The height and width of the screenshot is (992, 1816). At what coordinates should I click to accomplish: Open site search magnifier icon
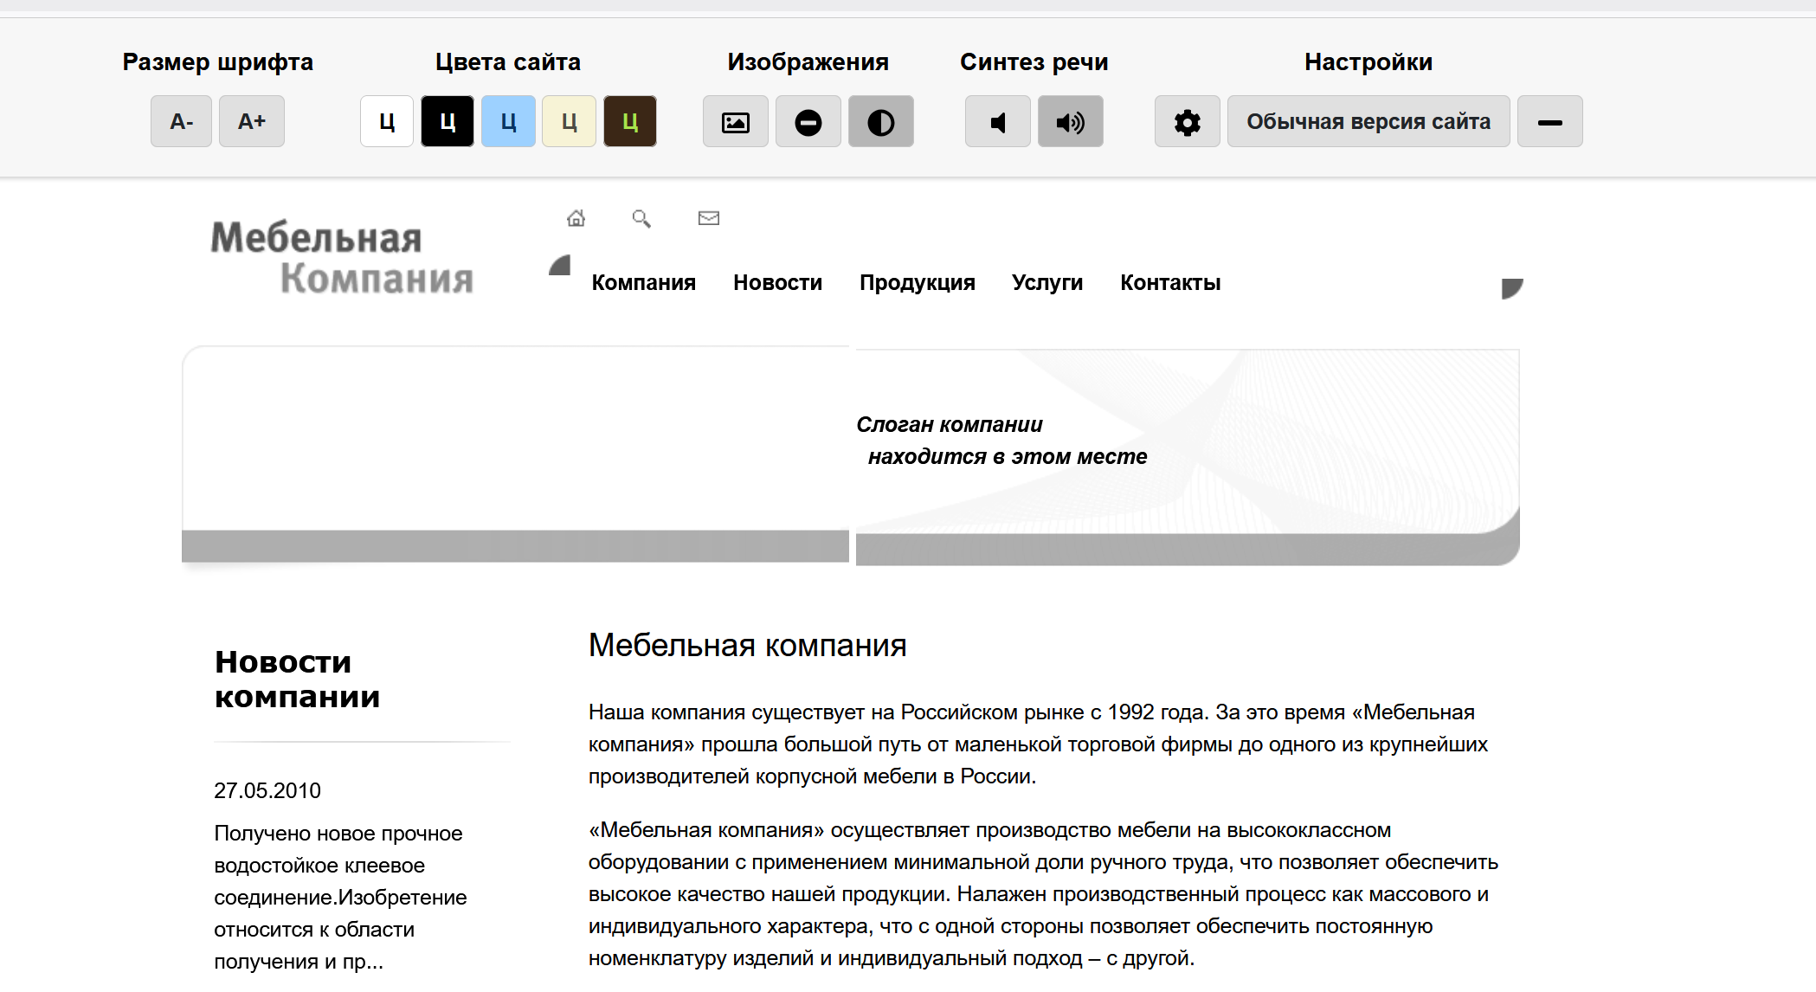pos(641,218)
